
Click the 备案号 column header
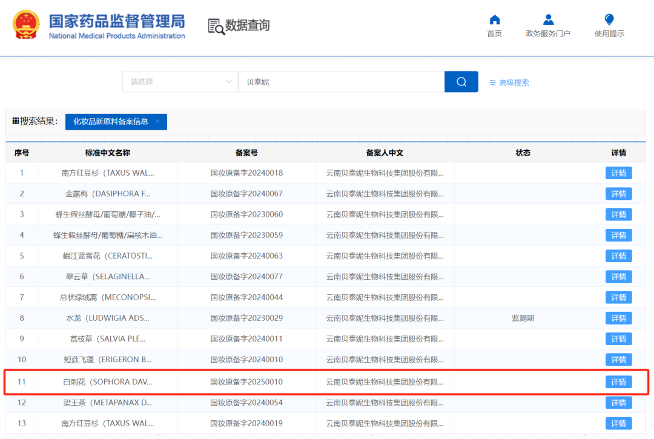(246, 153)
